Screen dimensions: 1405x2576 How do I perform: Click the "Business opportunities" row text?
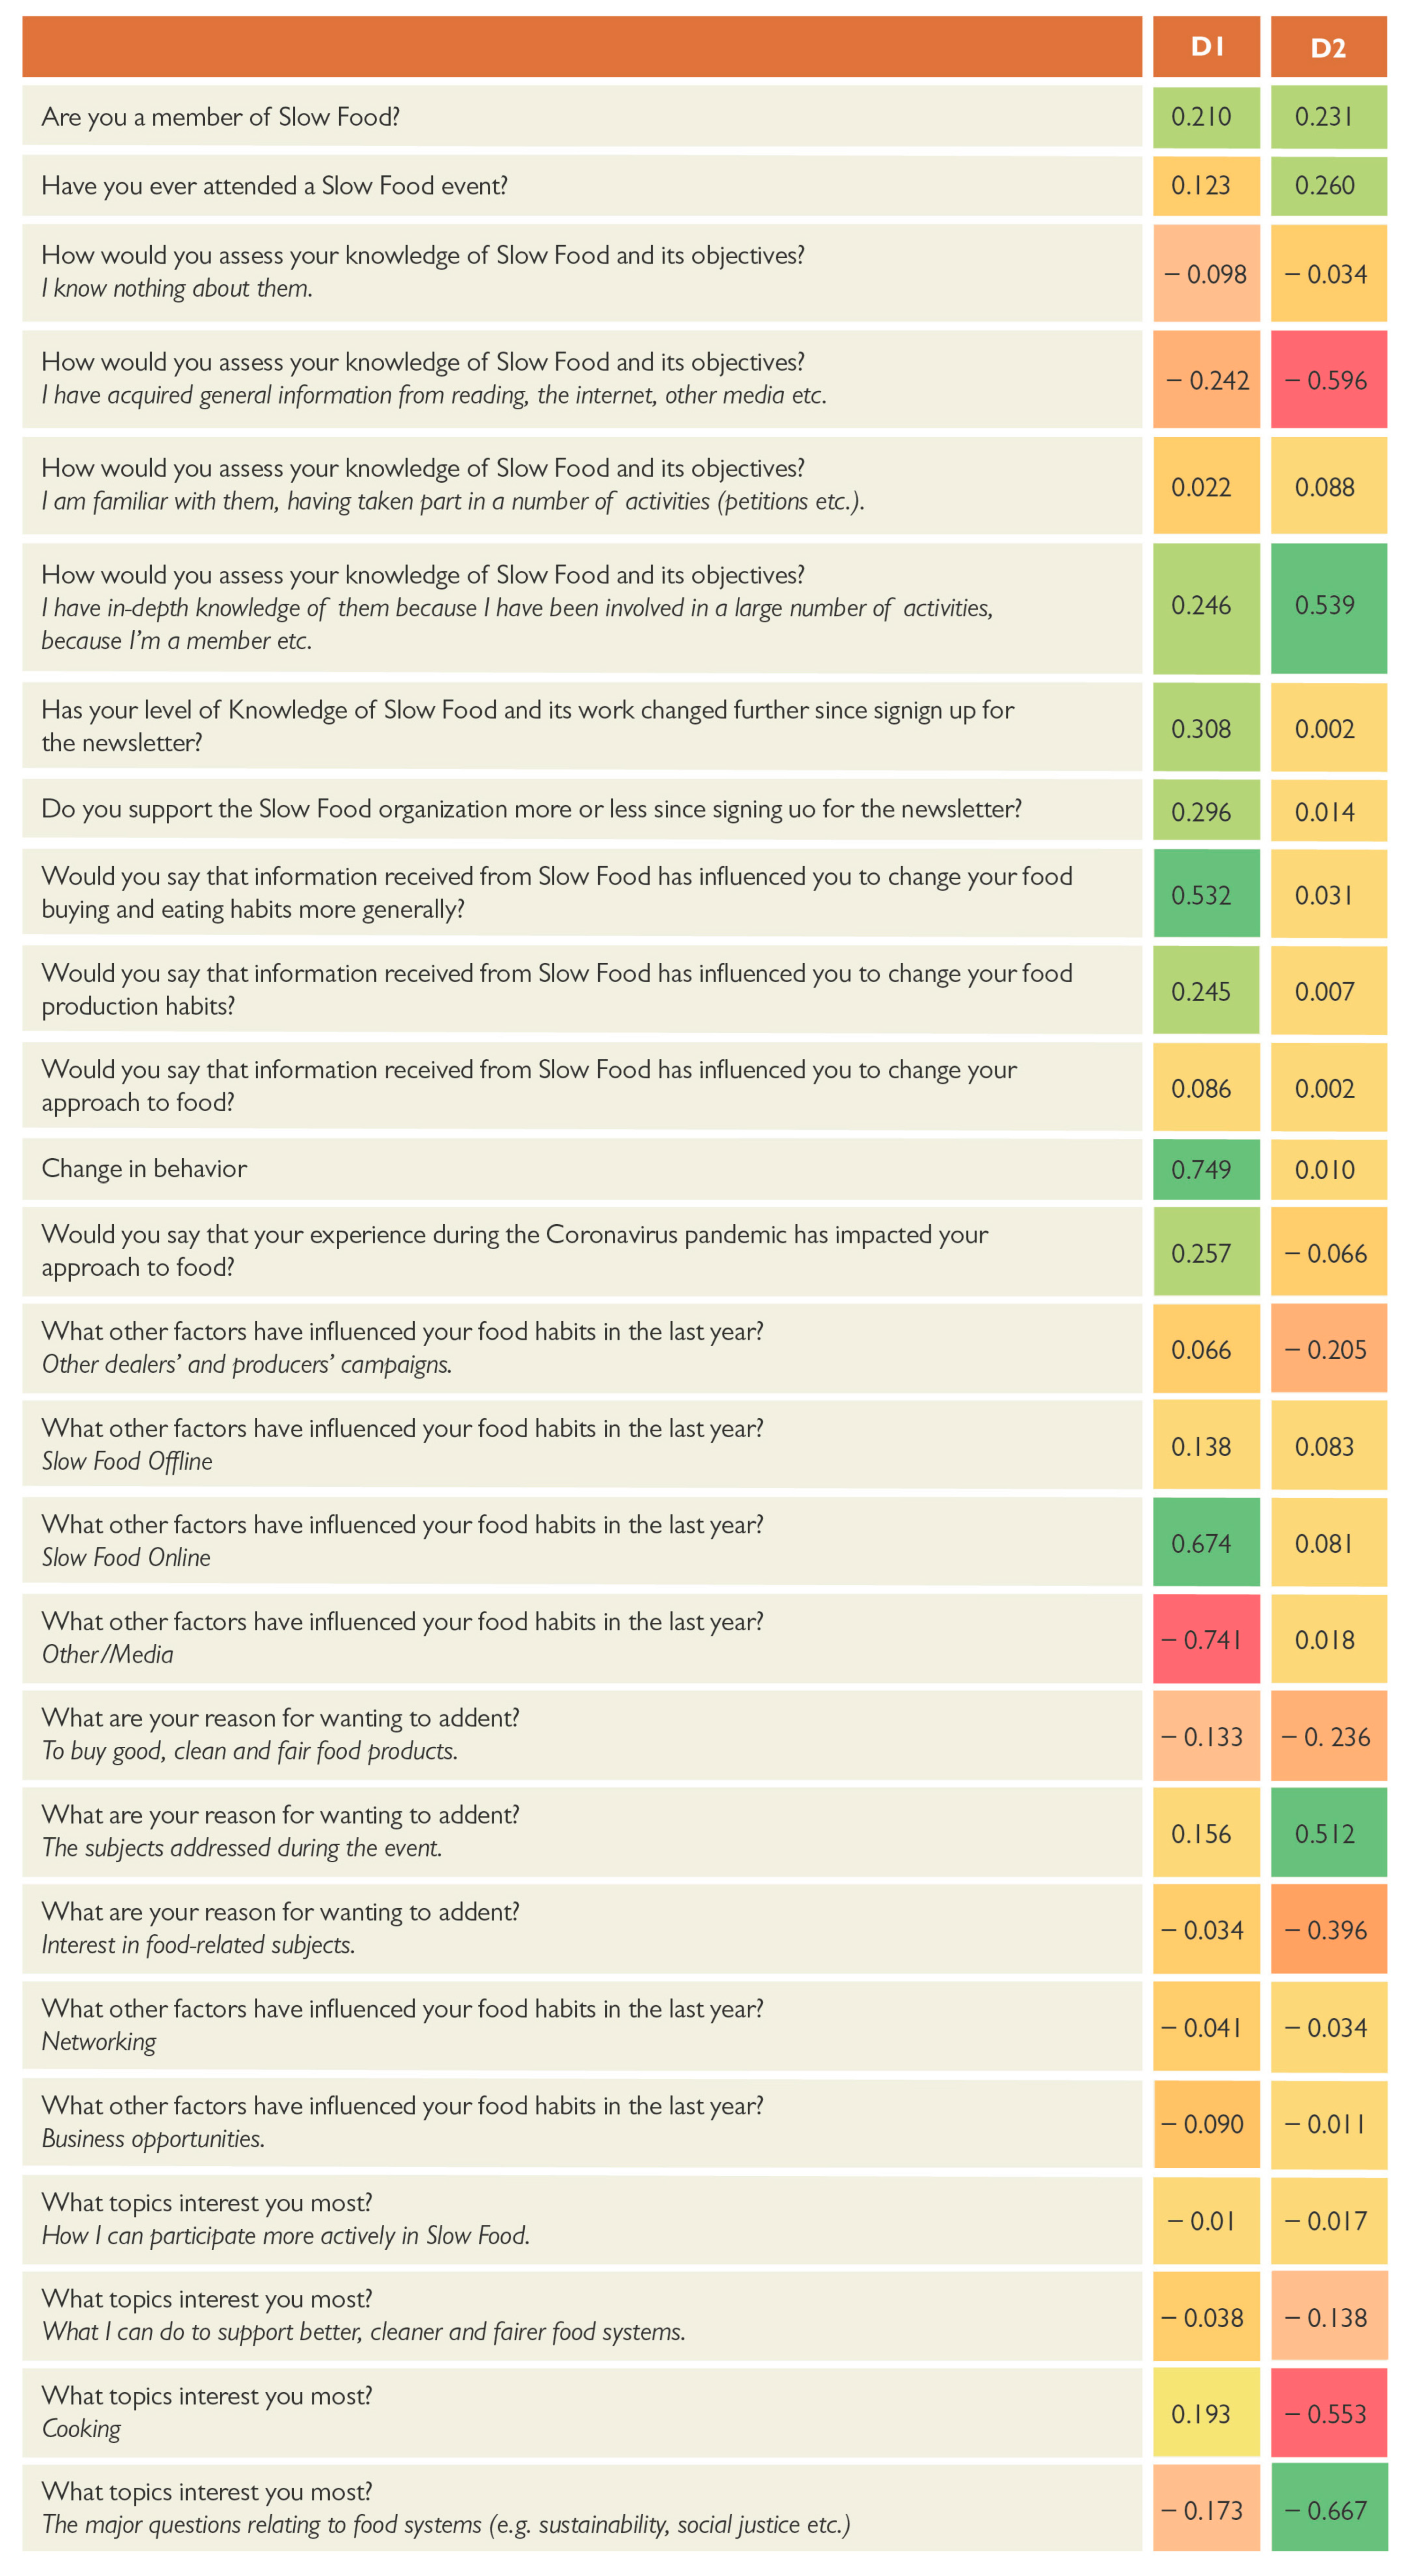pyautogui.click(x=154, y=2138)
